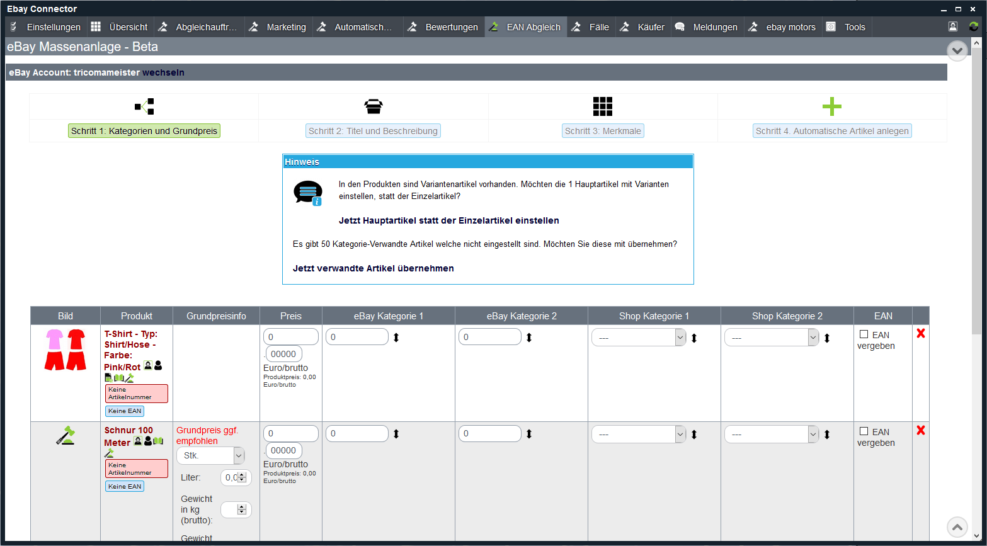This screenshot has width=987, height=546.
Task: Click the T-Shirt product thumbnail image
Action: pyautogui.click(x=66, y=350)
